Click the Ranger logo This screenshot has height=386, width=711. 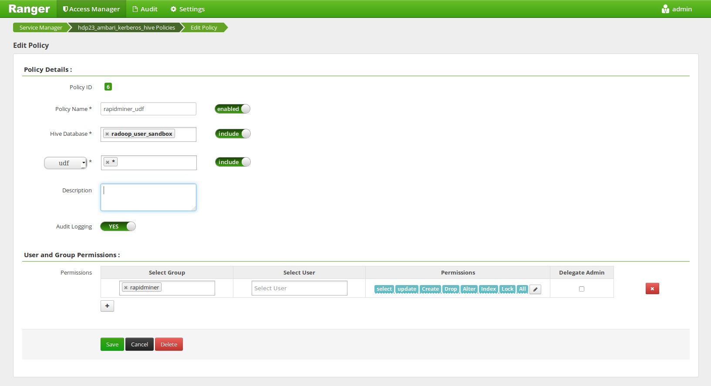(x=29, y=9)
